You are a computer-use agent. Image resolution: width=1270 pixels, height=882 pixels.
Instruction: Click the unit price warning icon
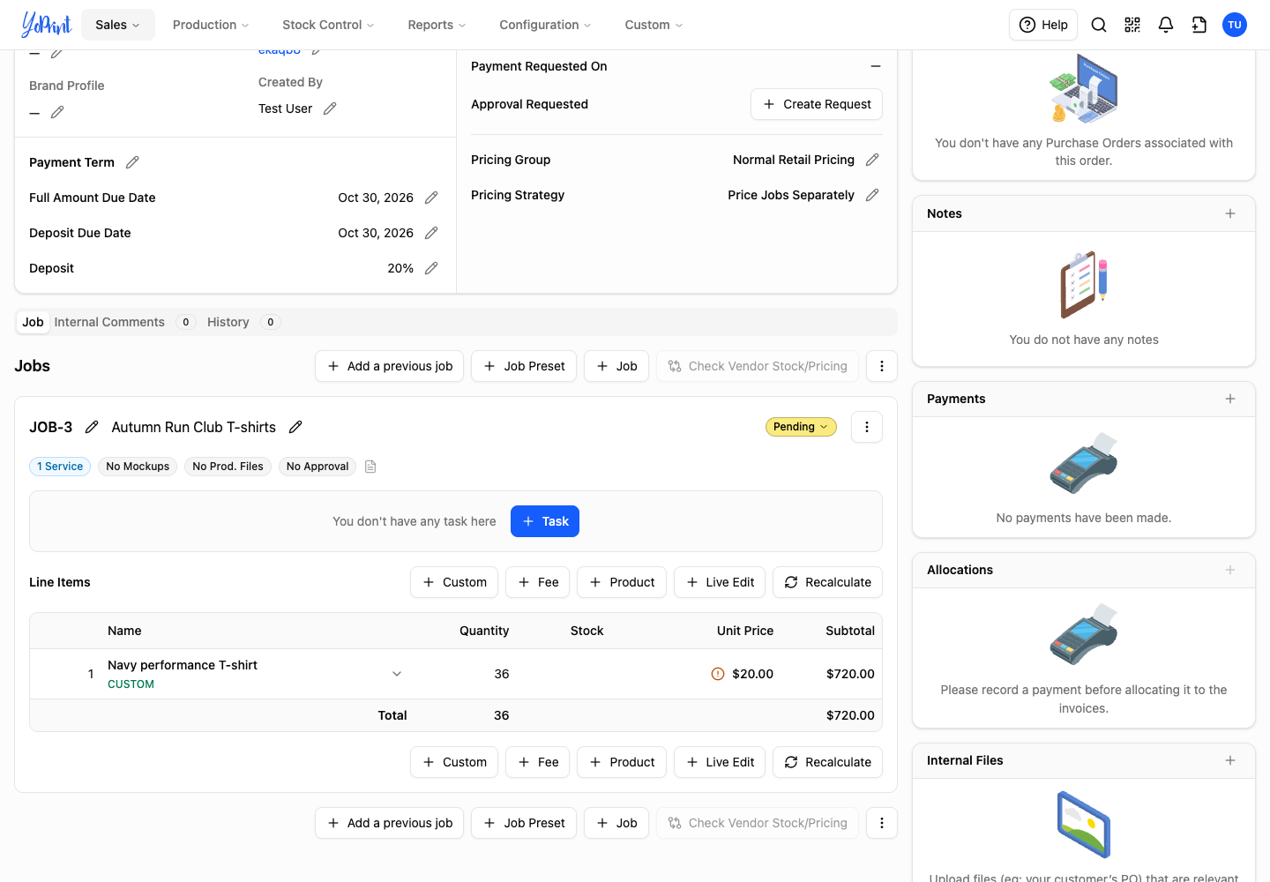[x=718, y=674]
